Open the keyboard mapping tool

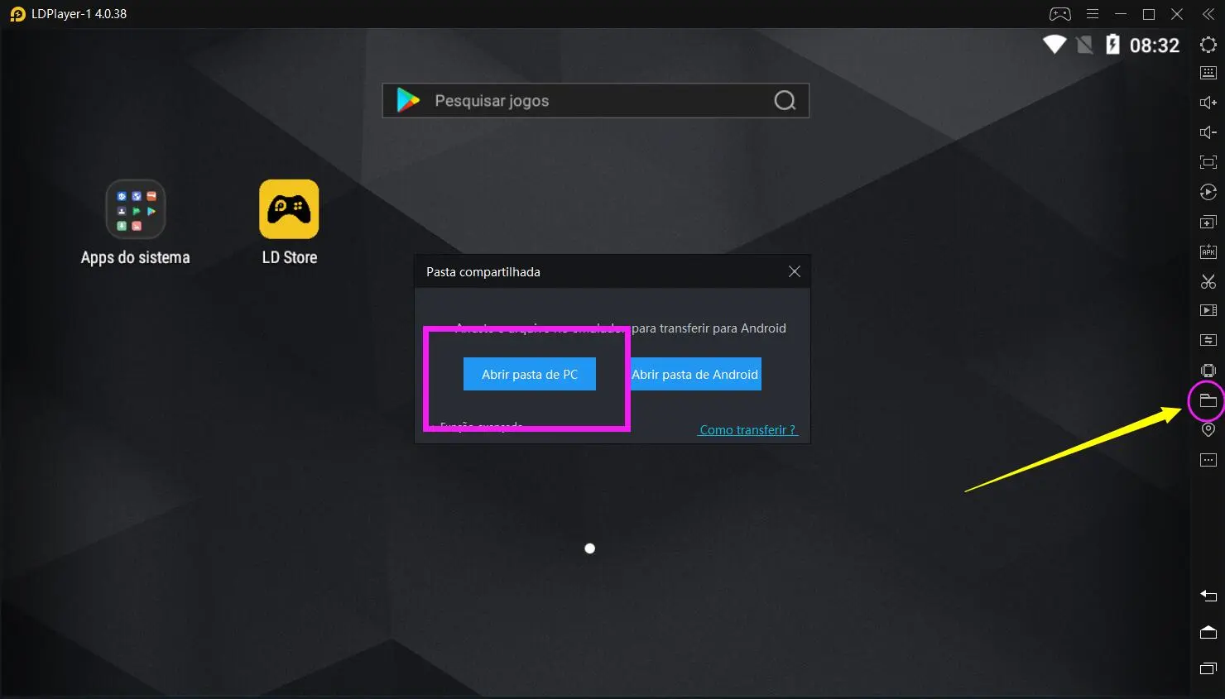click(x=1208, y=73)
